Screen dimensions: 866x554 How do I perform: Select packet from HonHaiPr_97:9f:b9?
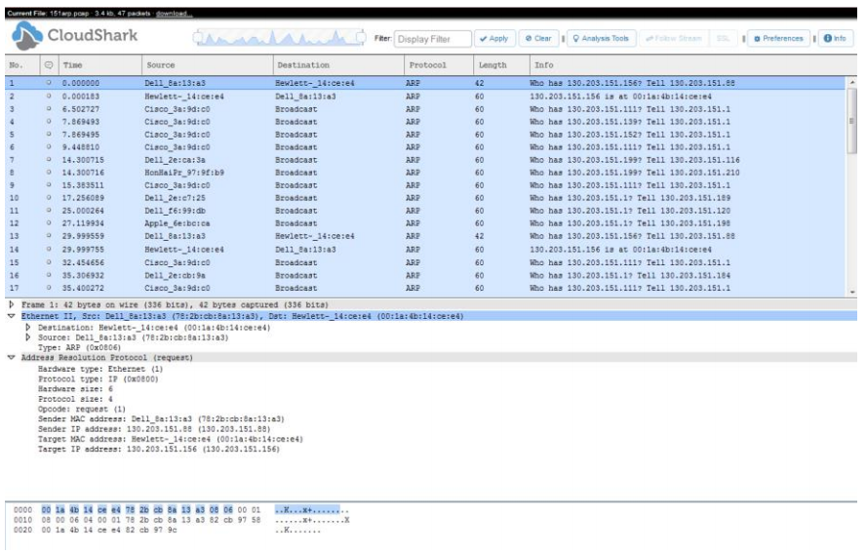point(425,173)
